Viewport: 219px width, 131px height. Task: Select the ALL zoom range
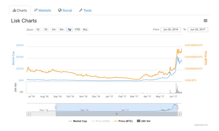point(85,30)
